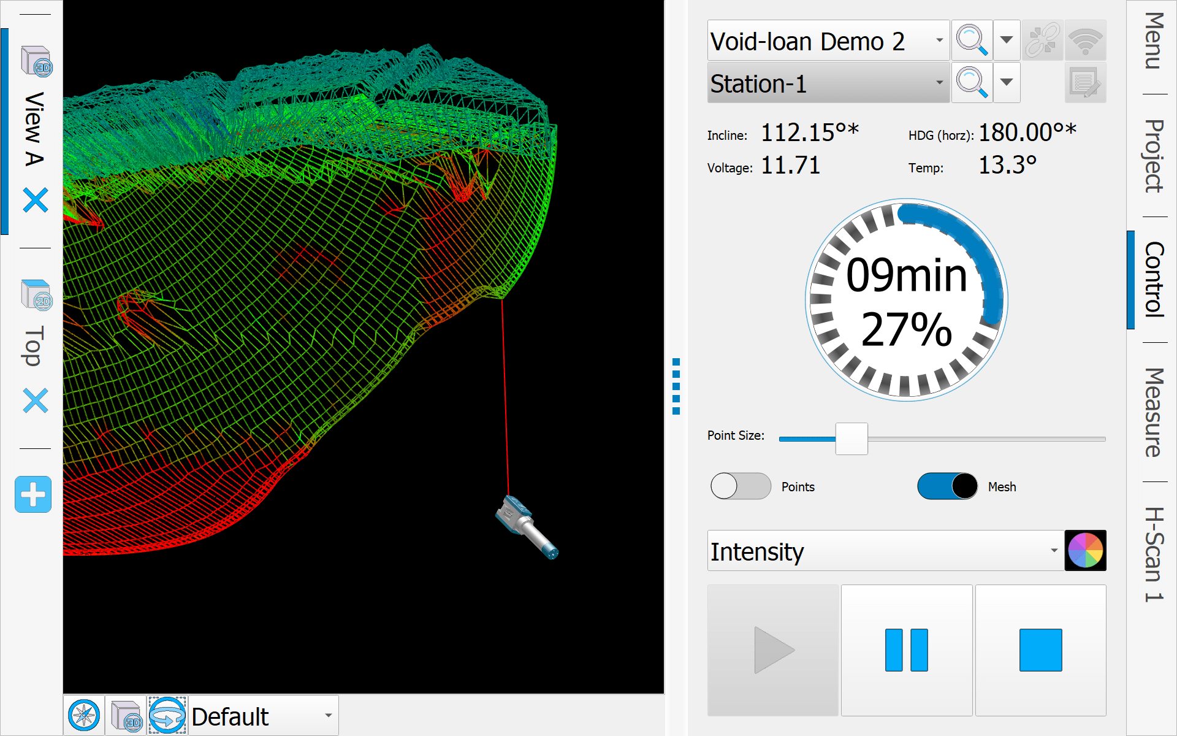Click the blue plus add view icon
Viewport: 1177px width, 736px height.
pos(33,494)
